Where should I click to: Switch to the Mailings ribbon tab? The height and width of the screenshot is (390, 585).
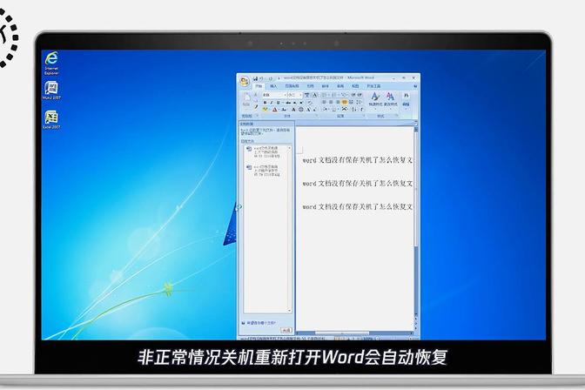pos(325,86)
